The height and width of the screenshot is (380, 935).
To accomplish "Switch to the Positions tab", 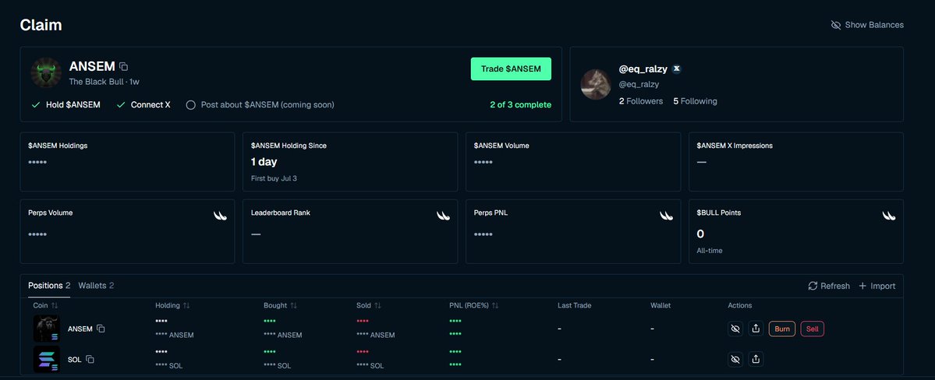I will coord(49,286).
